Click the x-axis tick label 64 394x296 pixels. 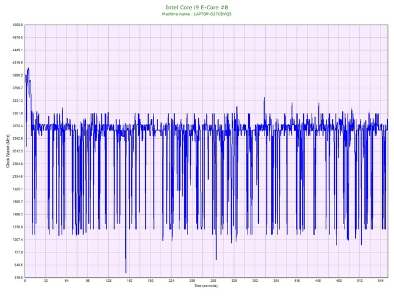(x=66, y=281)
